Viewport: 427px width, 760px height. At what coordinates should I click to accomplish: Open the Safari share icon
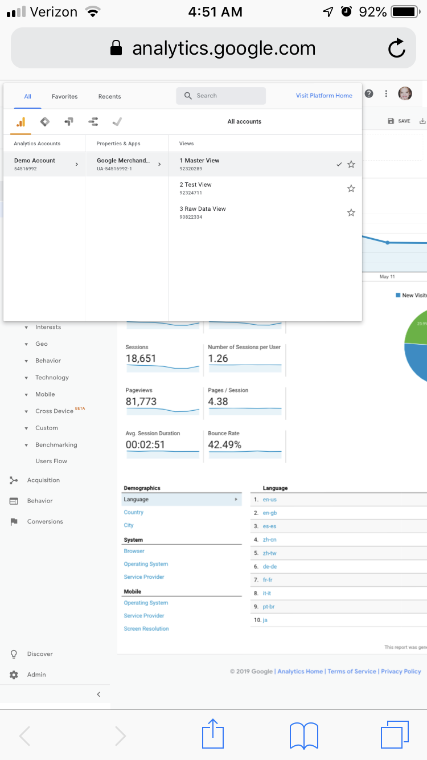coord(213,734)
